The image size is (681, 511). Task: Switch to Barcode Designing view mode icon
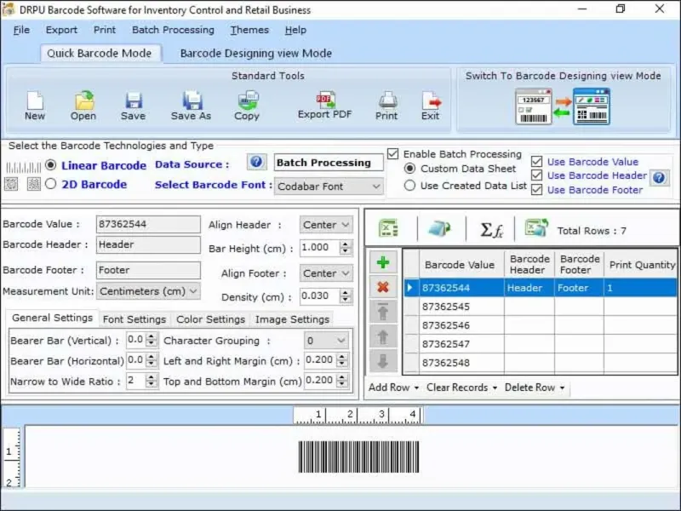[x=562, y=107]
